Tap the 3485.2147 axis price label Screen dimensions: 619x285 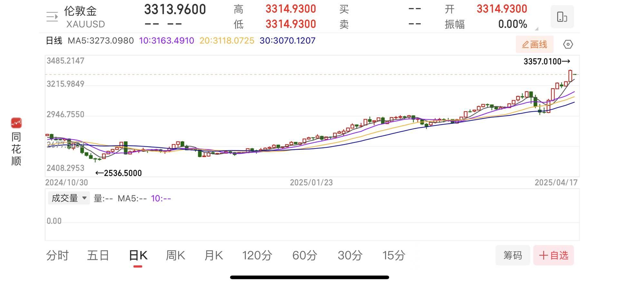tap(65, 61)
